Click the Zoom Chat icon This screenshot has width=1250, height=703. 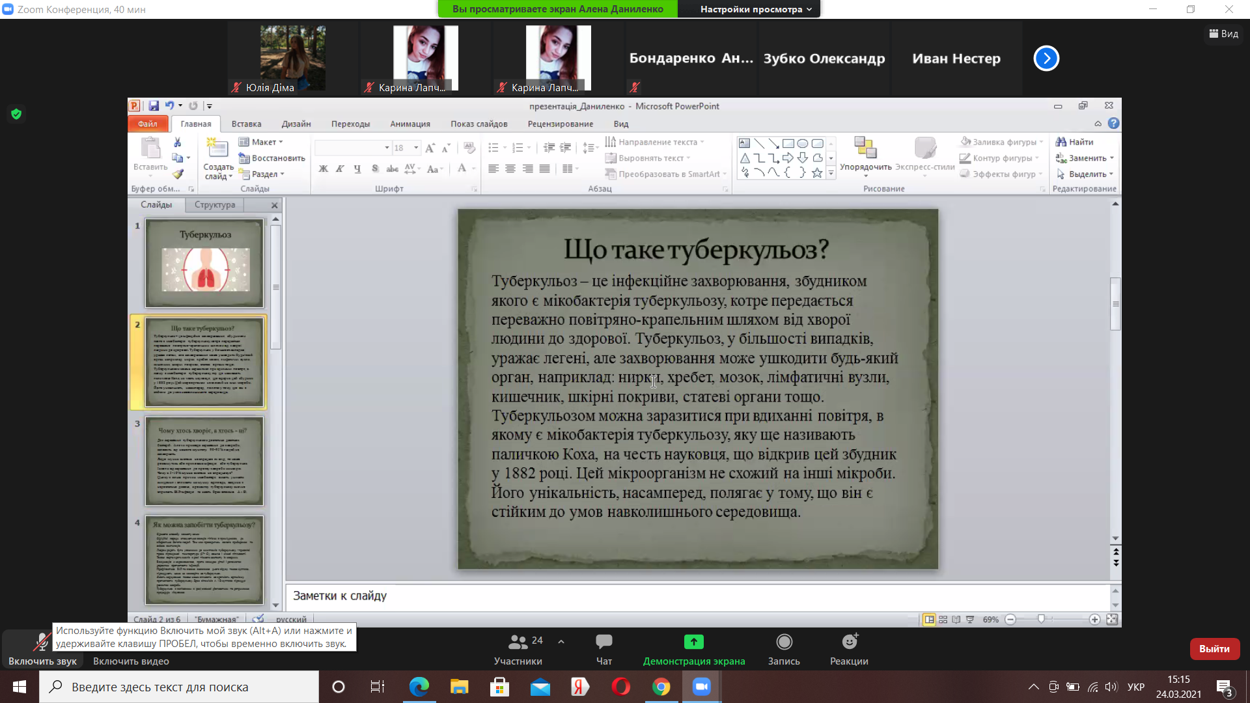604,642
